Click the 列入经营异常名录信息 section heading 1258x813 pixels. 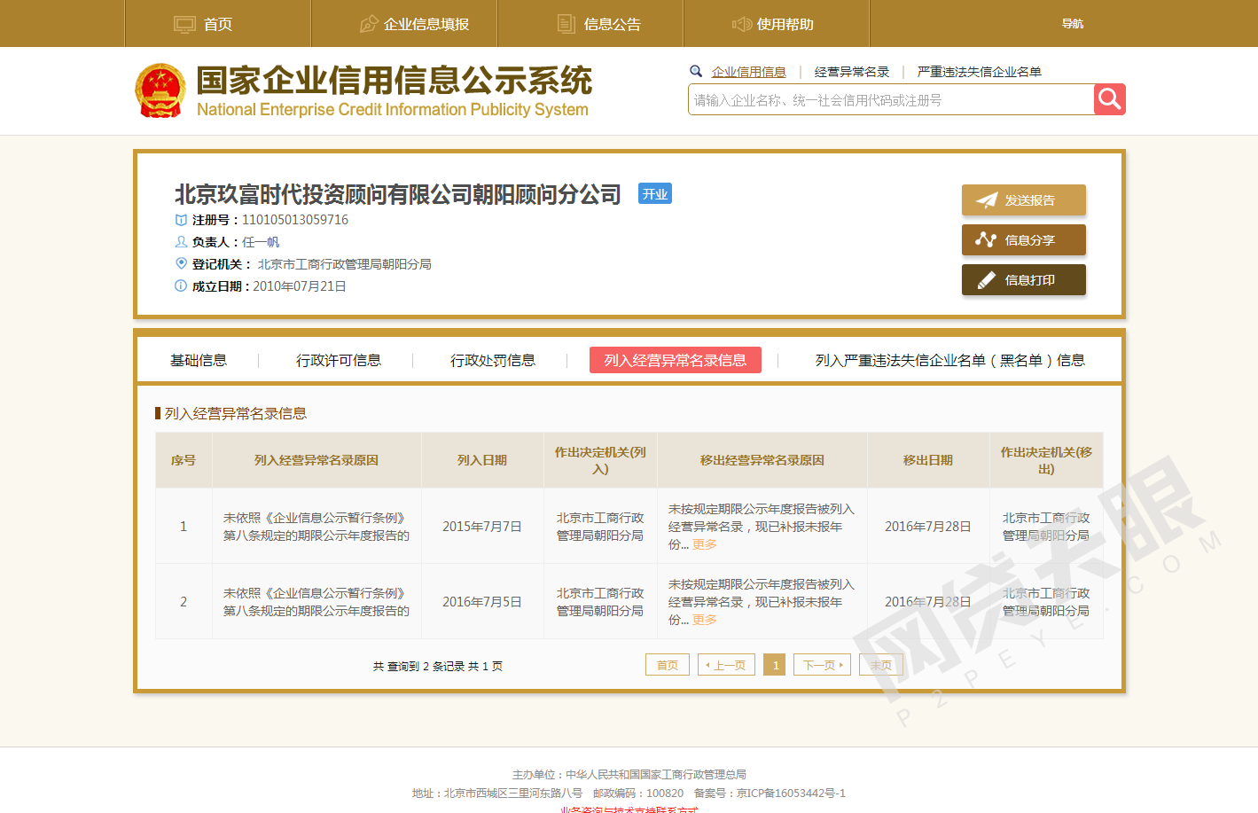(236, 413)
